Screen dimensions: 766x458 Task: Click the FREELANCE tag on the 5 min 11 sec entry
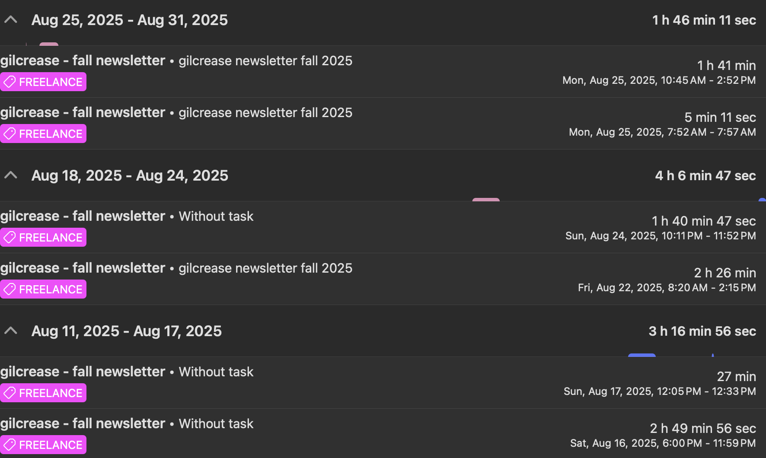tap(43, 134)
